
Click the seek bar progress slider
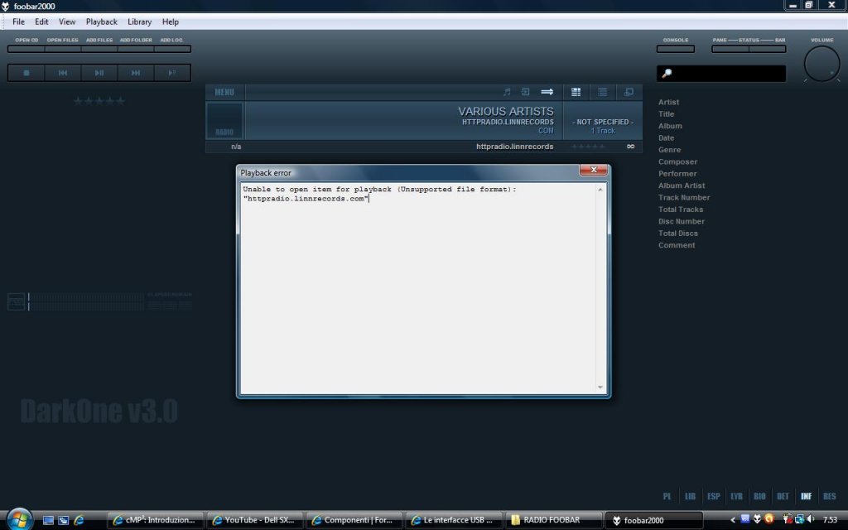(x=86, y=301)
